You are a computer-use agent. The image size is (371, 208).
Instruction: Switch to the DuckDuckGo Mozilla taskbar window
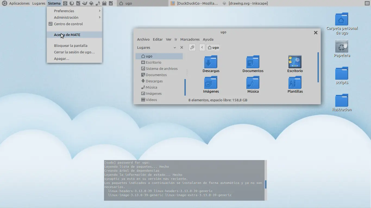pyautogui.click(x=194, y=3)
